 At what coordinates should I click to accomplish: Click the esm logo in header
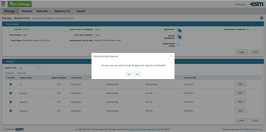point(256,5)
